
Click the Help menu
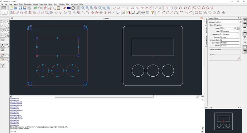pyautogui.click(x=81, y=4)
